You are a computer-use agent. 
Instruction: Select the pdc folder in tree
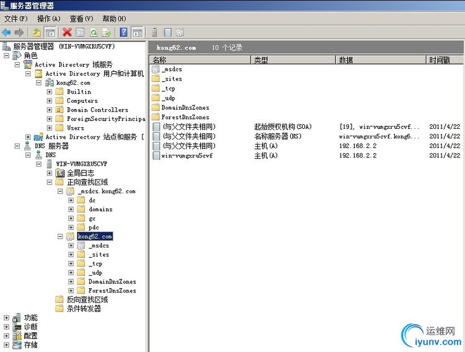(94, 227)
